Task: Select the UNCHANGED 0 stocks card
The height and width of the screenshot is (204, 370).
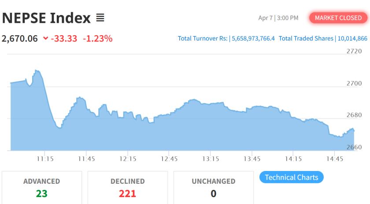Action: pos(213,187)
